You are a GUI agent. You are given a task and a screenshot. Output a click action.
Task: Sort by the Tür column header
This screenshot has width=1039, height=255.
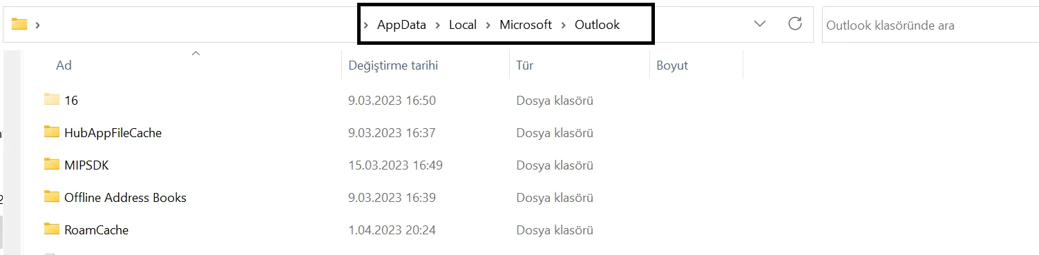click(579, 65)
